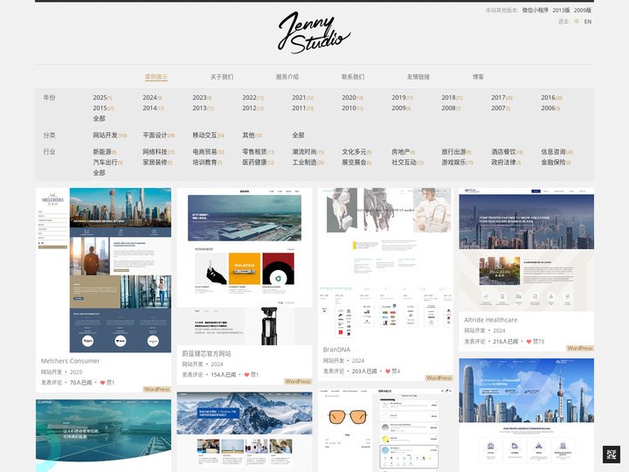Screen dimensions: 629x472
Task: Switch to the 2009版 site
Action: 583,10
